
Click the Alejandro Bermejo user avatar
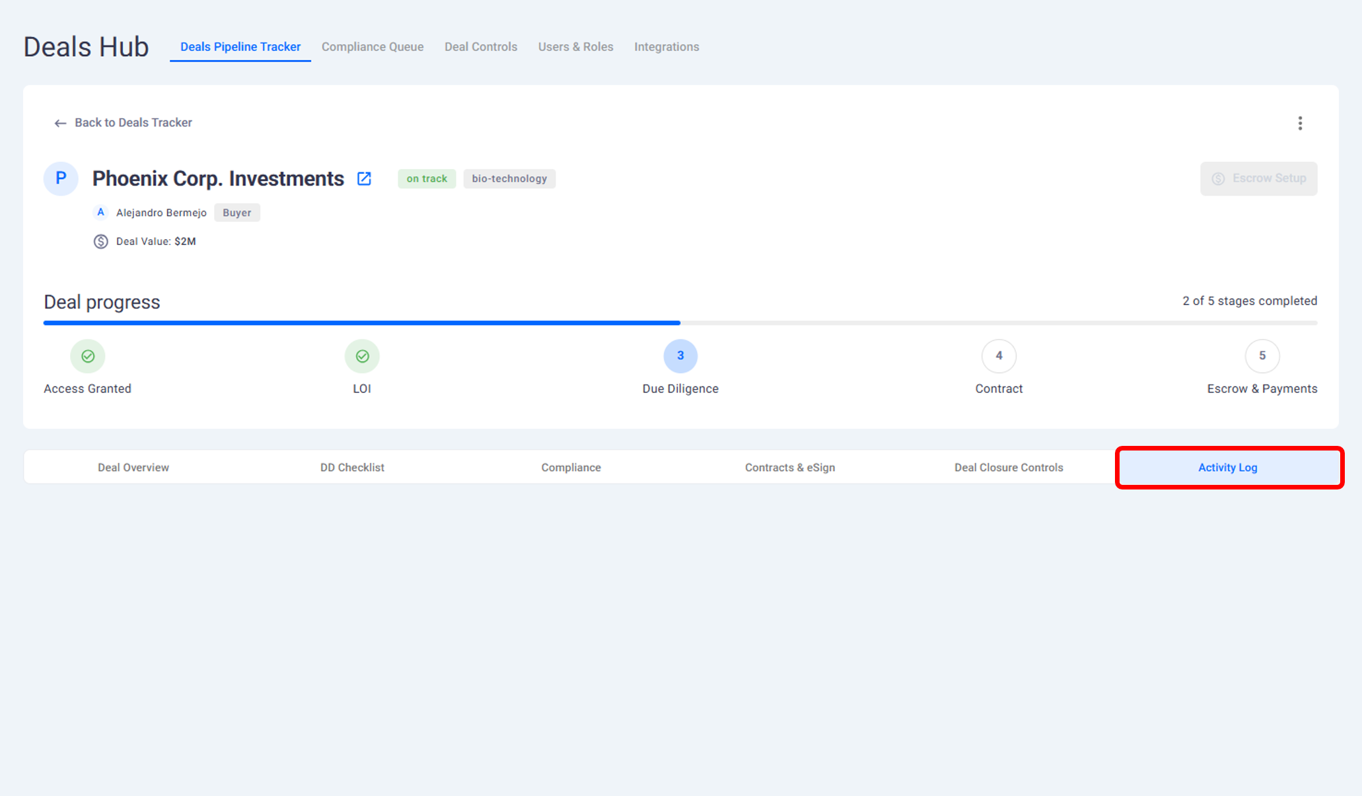coord(100,213)
